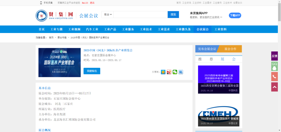
Task: Go to 汽车工业 in navigation bar
Action: pos(92,29)
